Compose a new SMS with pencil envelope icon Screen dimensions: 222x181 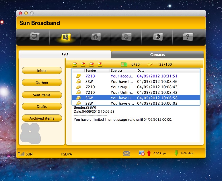[x=75, y=64]
